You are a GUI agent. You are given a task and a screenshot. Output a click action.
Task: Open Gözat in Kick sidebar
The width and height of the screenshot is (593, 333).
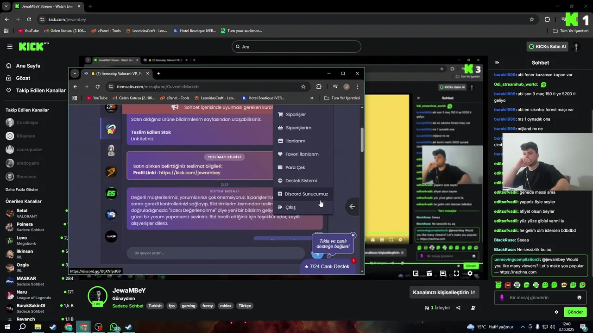(19, 78)
